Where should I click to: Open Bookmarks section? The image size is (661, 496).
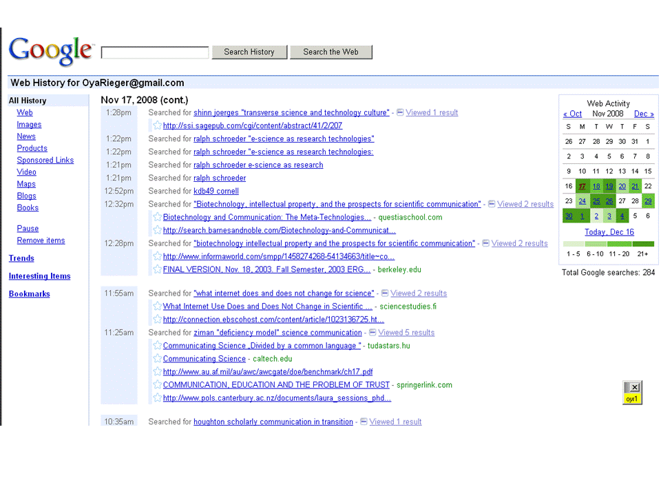coord(30,293)
